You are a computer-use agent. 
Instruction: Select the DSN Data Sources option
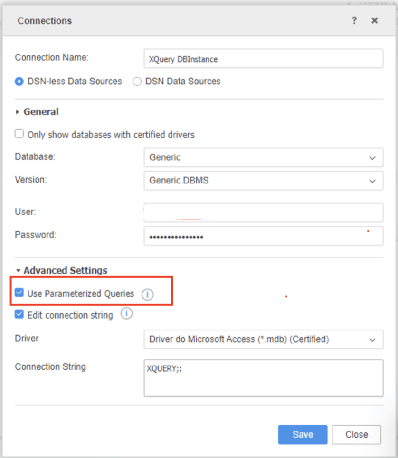(x=137, y=82)
